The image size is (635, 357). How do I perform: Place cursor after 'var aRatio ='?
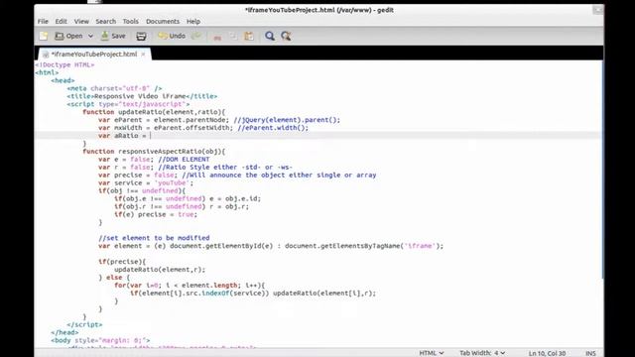click(151, 136)
